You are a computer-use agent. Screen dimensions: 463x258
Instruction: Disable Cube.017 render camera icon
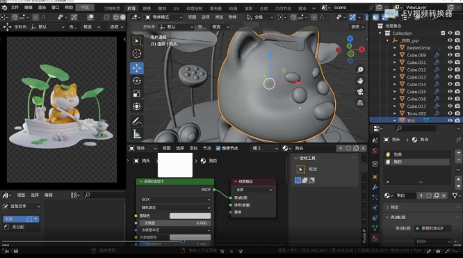[x=457, y=106]
